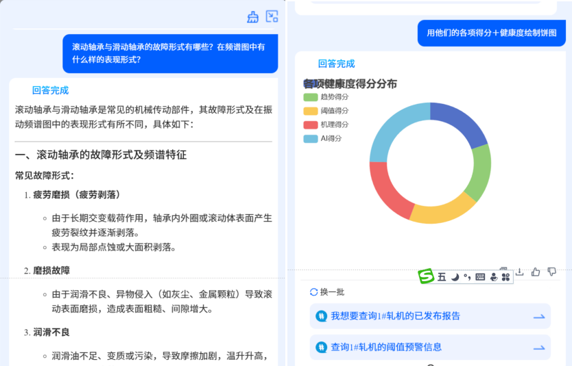The height and width of the screenshot is (366, 572).
Task: Open the Sogou four-square toolbox icon
Action: pyautogui.click(x=506, y=277)
